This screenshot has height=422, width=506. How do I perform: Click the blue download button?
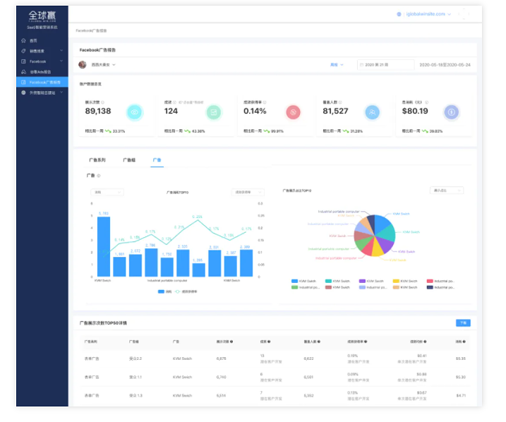click(463, 323)
